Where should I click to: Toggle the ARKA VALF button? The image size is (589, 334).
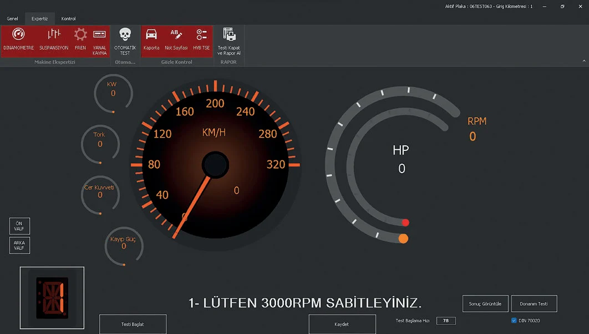tap(19, 245)
